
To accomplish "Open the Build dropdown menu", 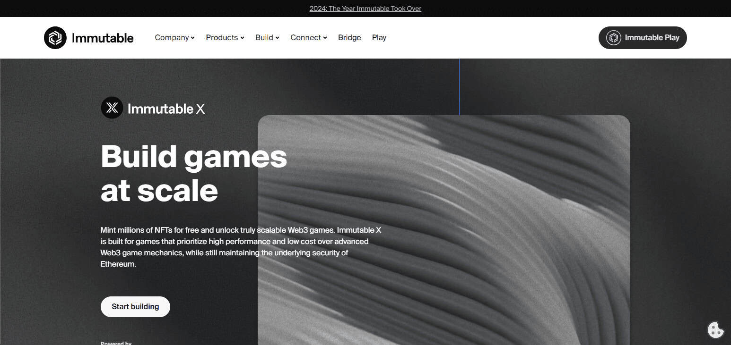I will pyautogui.click(x=267, y=38).
